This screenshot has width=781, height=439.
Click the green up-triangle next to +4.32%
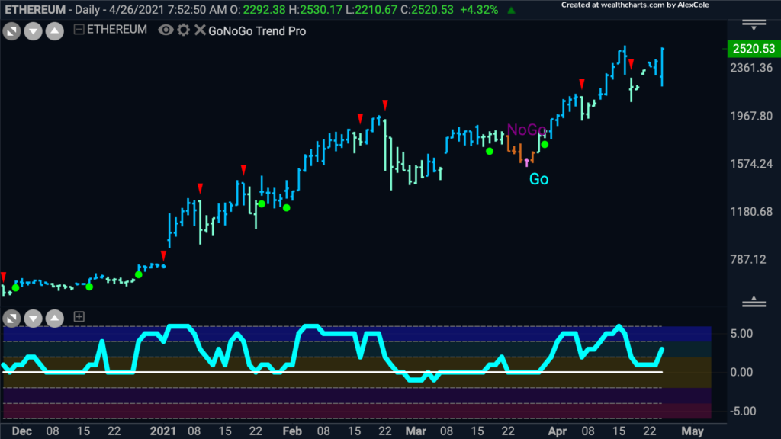(x=511, y=10)
